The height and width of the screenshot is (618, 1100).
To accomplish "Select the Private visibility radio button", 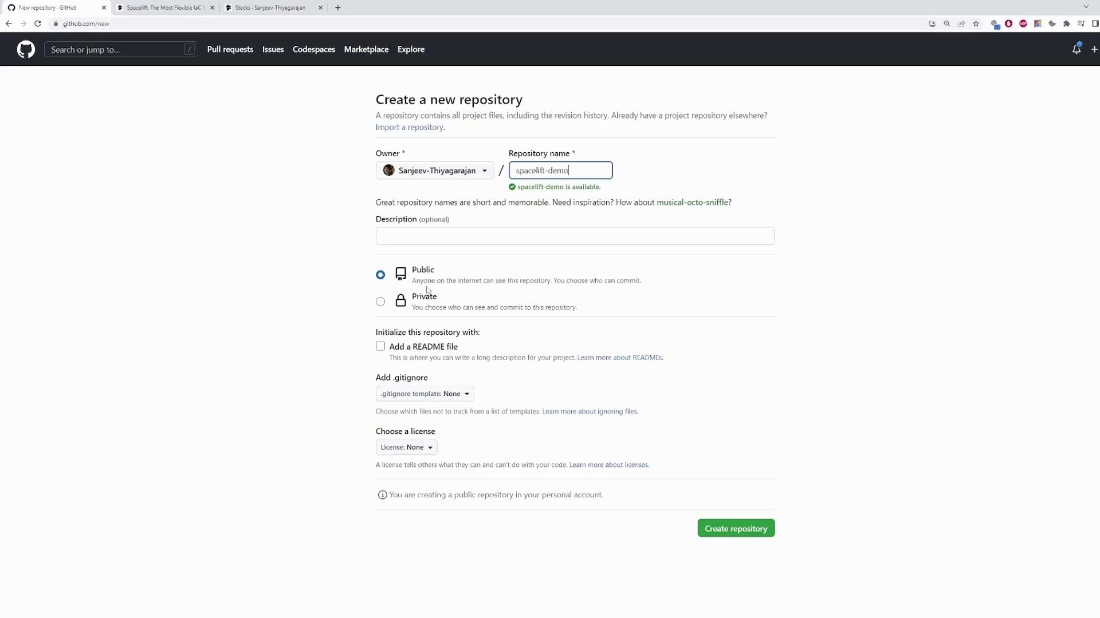I will (x=380, y=302).
